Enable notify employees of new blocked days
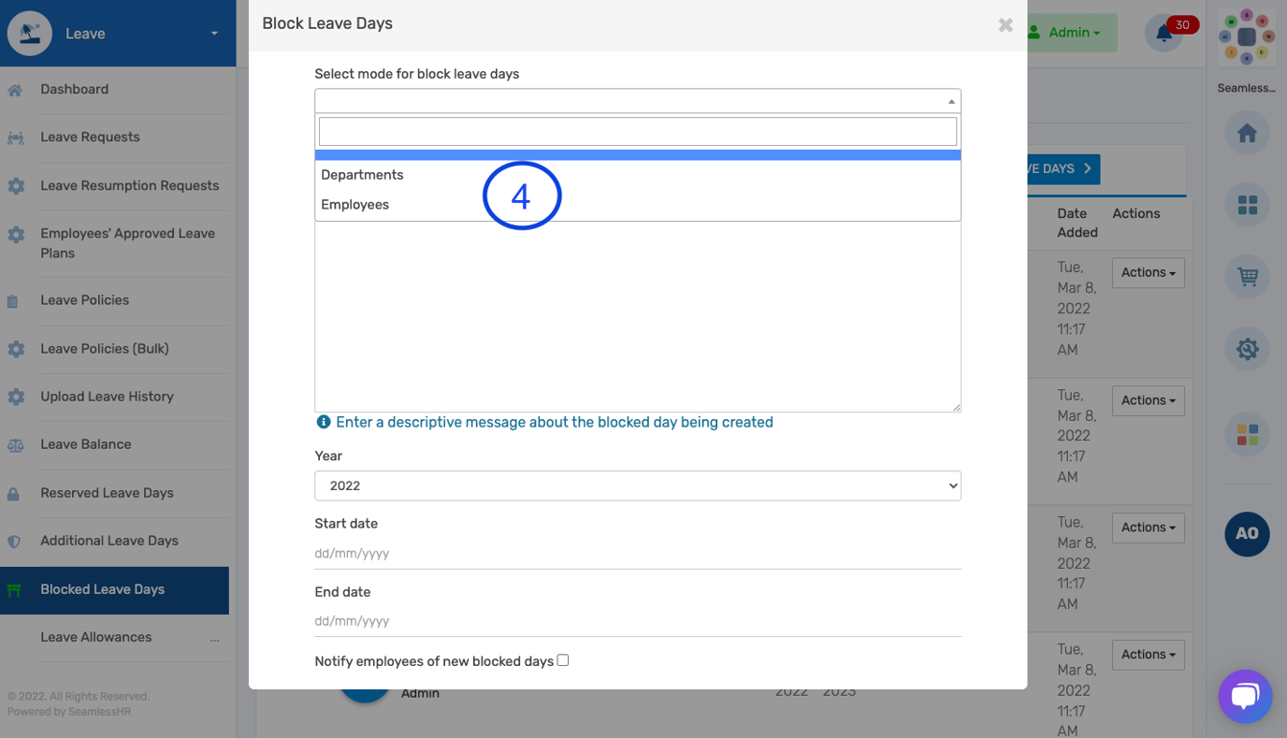Screen dimensions: 1287x738 click(563, 660)
